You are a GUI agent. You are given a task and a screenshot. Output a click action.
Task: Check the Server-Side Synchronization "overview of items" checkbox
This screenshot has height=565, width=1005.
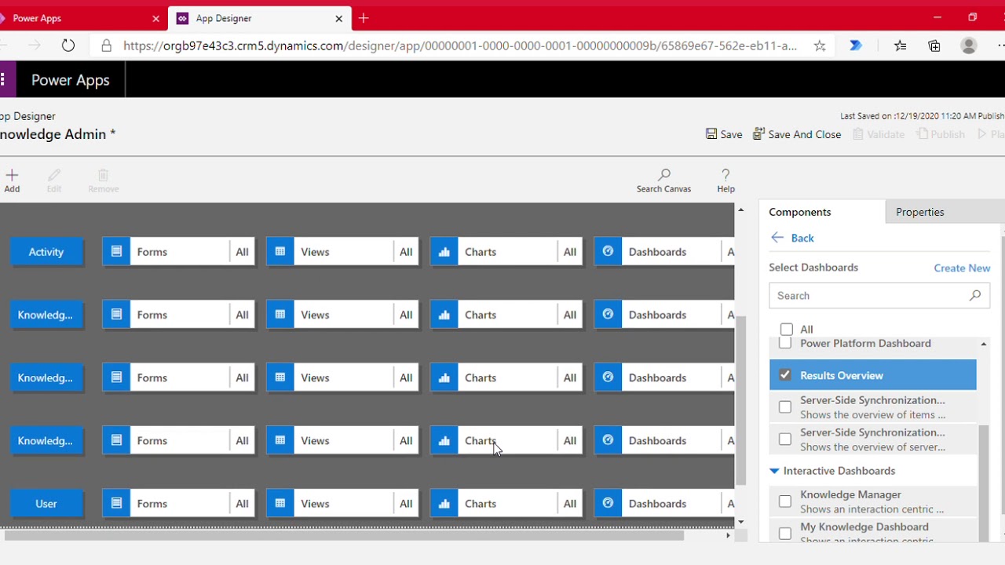click(x=785, y=407)
